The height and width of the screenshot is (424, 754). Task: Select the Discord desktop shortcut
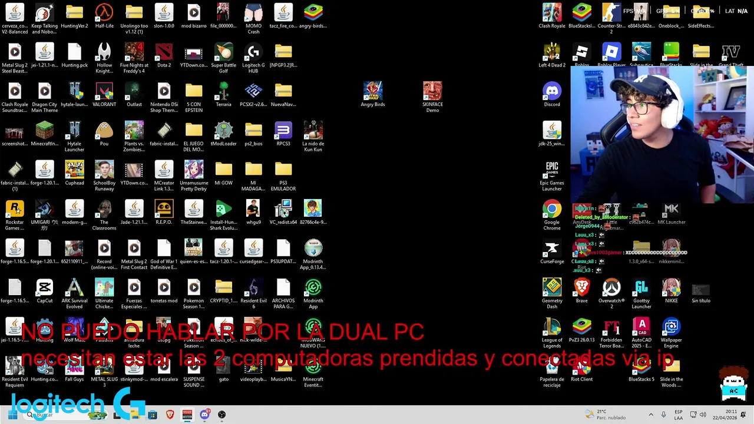[552, 95]
